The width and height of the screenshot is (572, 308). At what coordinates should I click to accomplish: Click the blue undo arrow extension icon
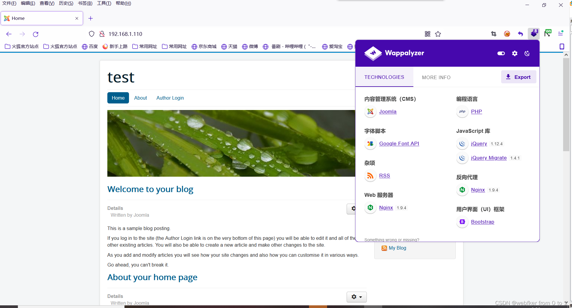click(x=520, y=34)
